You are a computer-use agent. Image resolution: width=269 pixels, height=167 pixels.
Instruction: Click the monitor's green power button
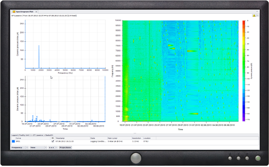(258, 158)
